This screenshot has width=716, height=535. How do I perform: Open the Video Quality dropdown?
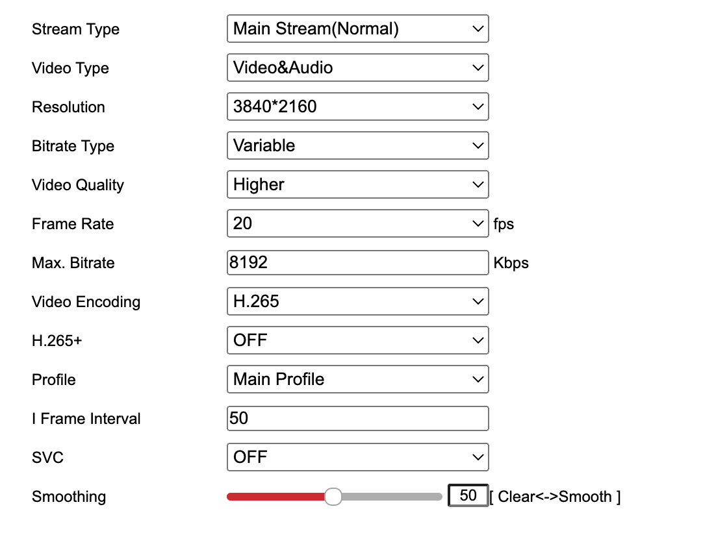click(357, 185)
